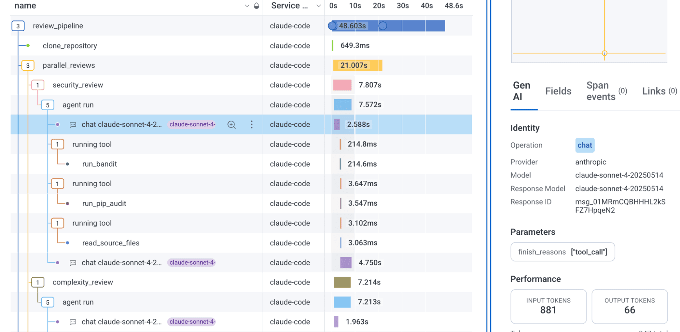Switch to the Fields tab

(x=558, y=91)
